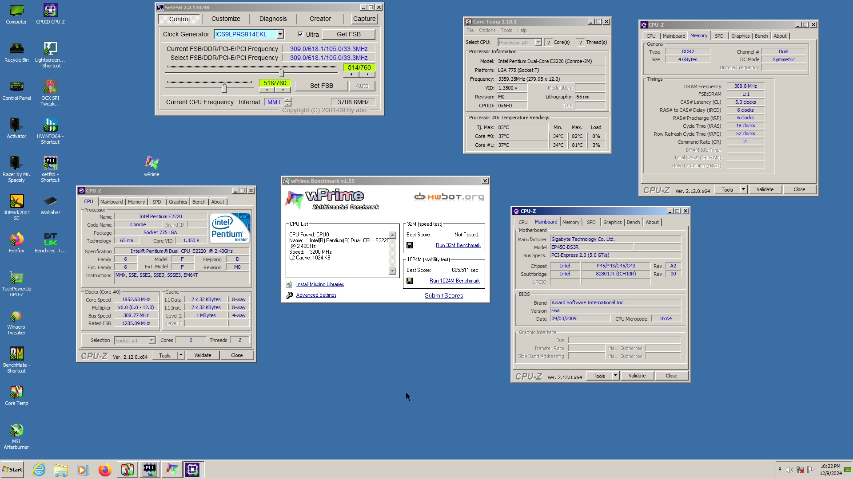Open the Processor #0 CPU selector in Core Temp
Image resolution: width=853 pixels, height=479 pixels.
[x=519, y=42]
